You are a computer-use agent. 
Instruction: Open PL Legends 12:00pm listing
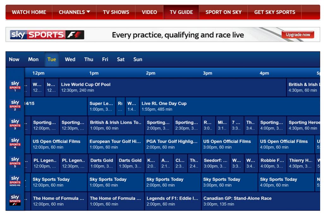click(45, 163)
